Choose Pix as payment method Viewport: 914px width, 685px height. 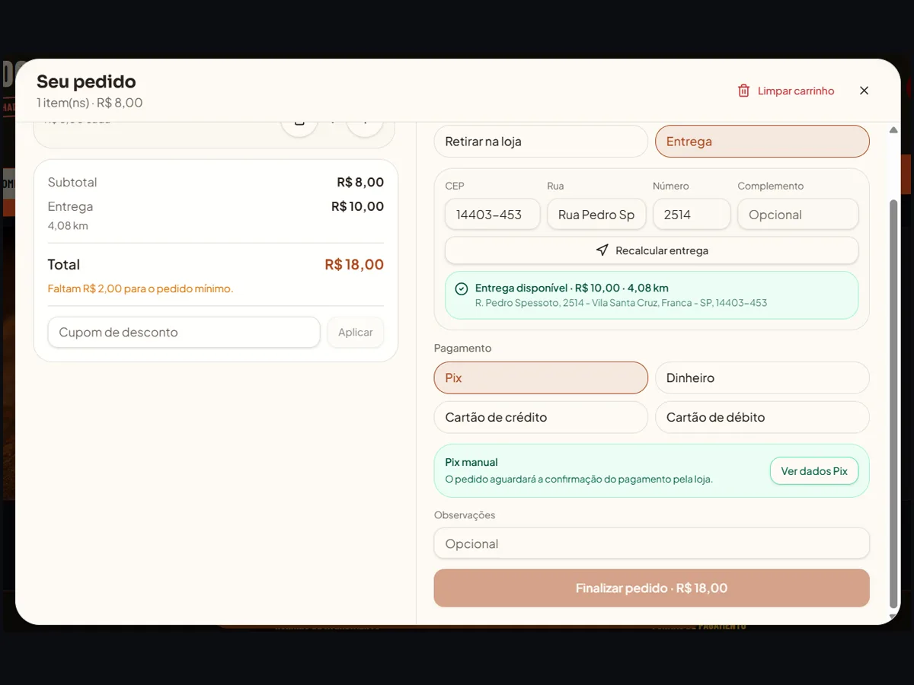pyautogui.click(x=541, y=378)
